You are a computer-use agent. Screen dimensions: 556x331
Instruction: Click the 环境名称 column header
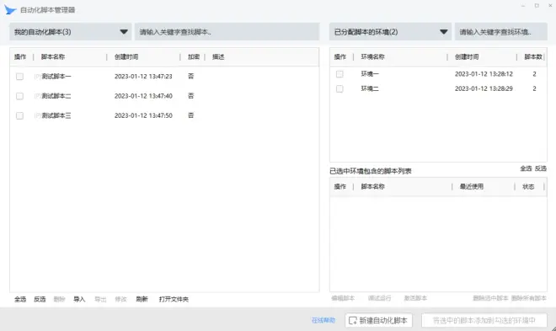point(372,56)
